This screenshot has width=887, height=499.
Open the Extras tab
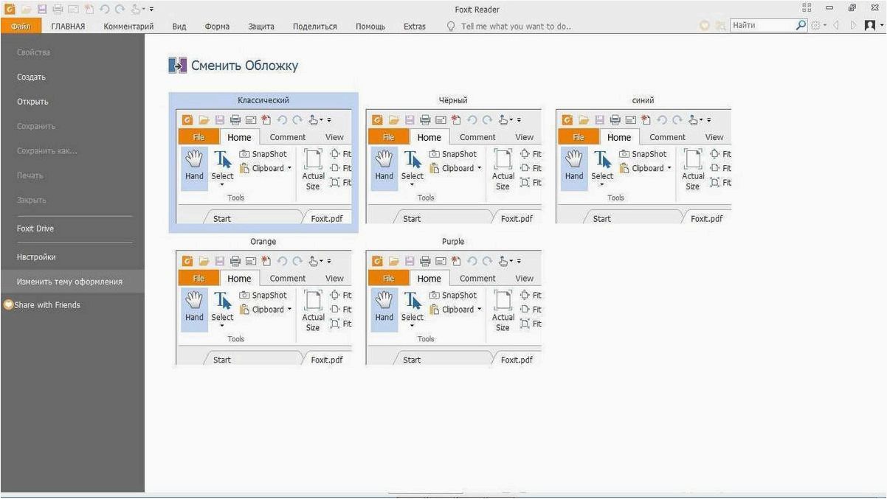415,27
